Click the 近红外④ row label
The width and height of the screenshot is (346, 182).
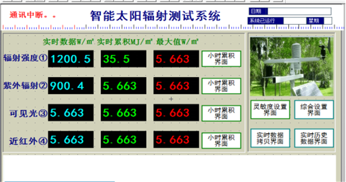coord(29,141)
